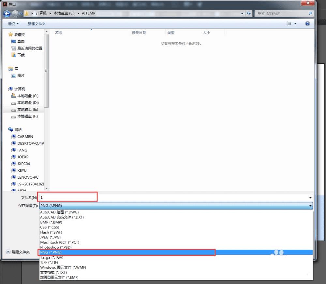
Task: Open 图片 library in the sidebar
Action: (x=21, y=75)
